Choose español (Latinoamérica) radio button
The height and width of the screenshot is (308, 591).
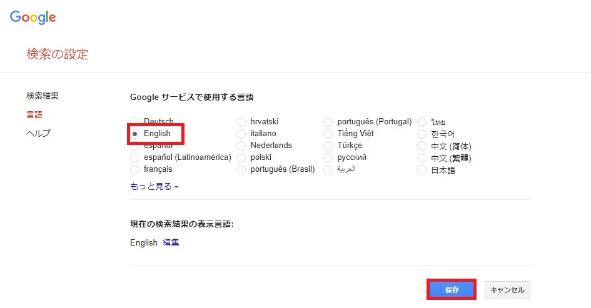click(x=135, y=157)
